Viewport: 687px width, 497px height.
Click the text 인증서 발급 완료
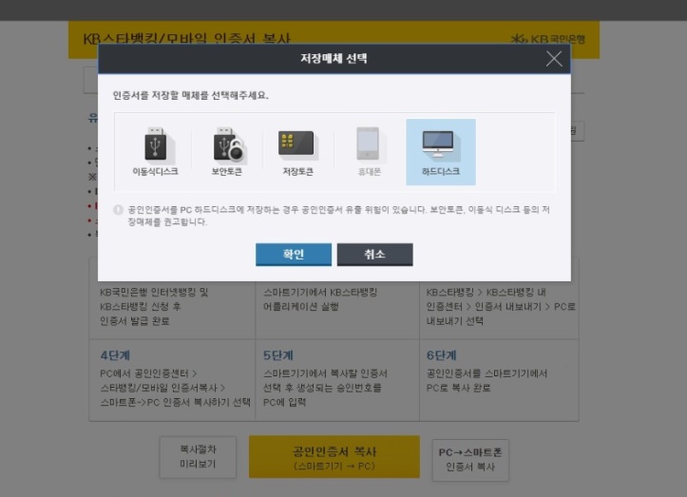tap(135, 321)
